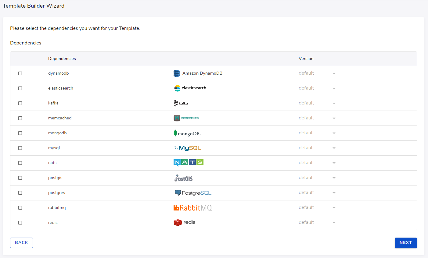This screenshot has width=428, height=258.
Task: Expand the postgres version dropdown
Action: pos(317,193)
